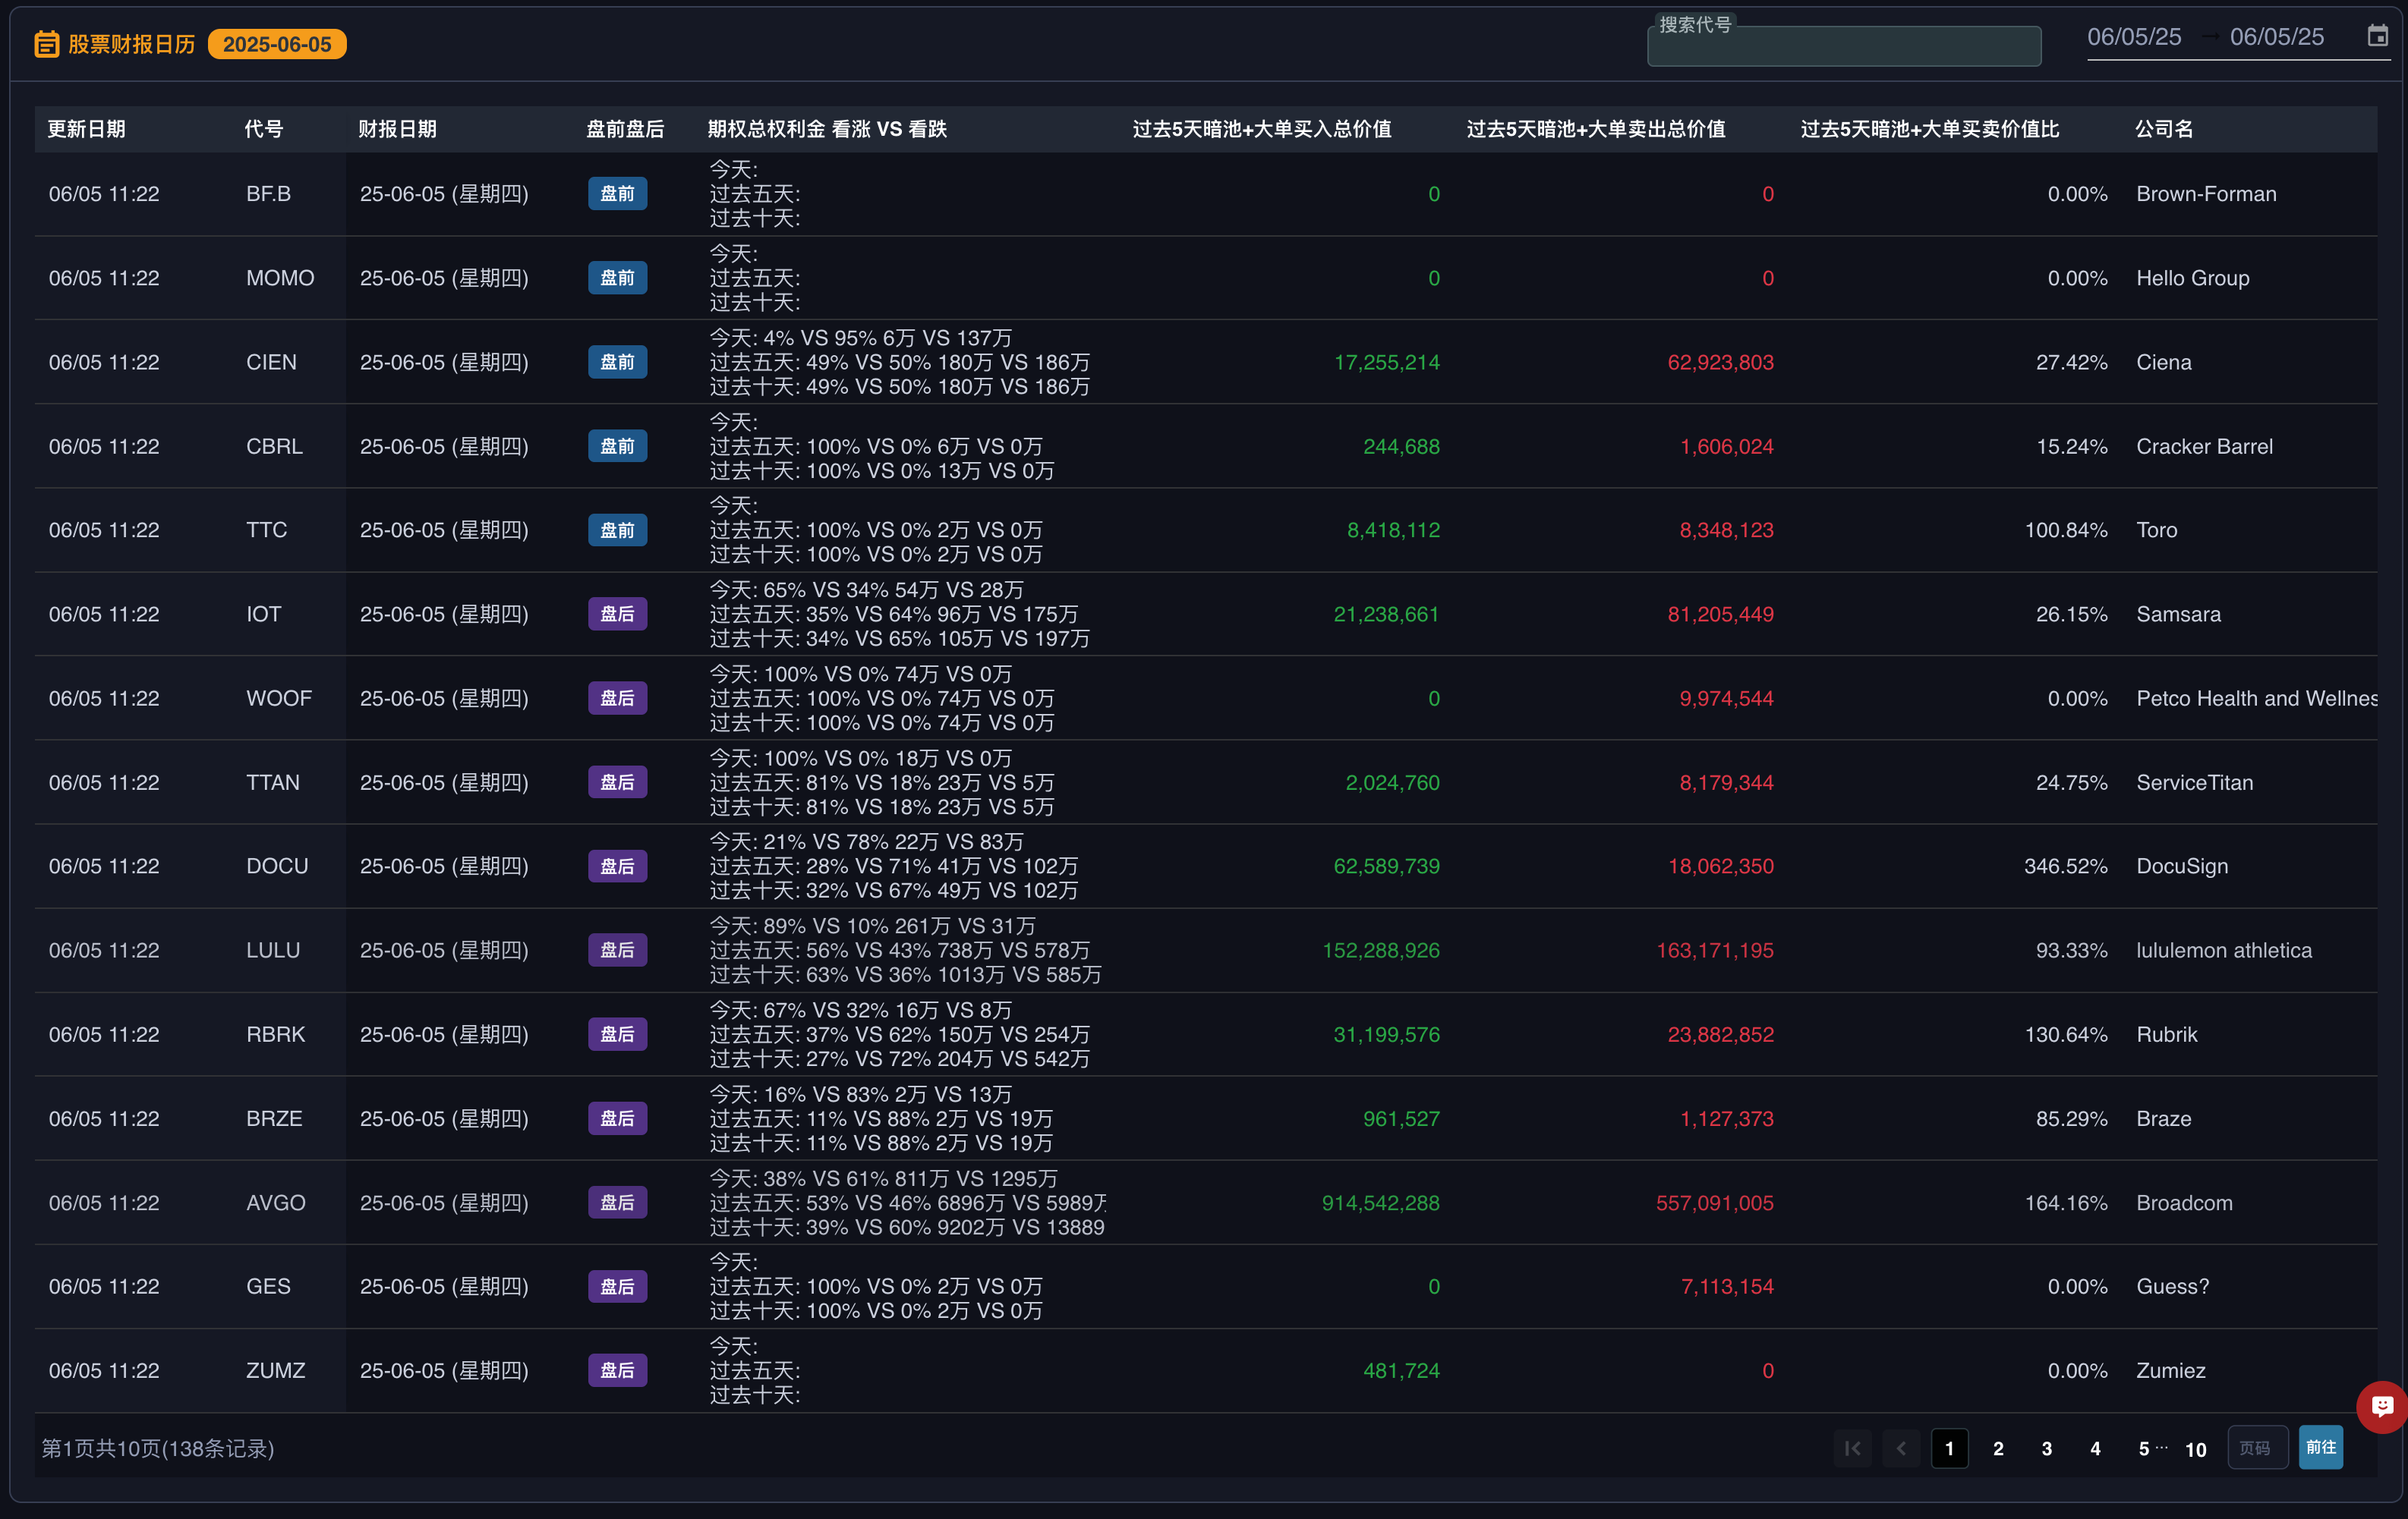
Task: Sort by 过去5天暗池+大单买卖价值比 column header
Action: [1929, 129]
